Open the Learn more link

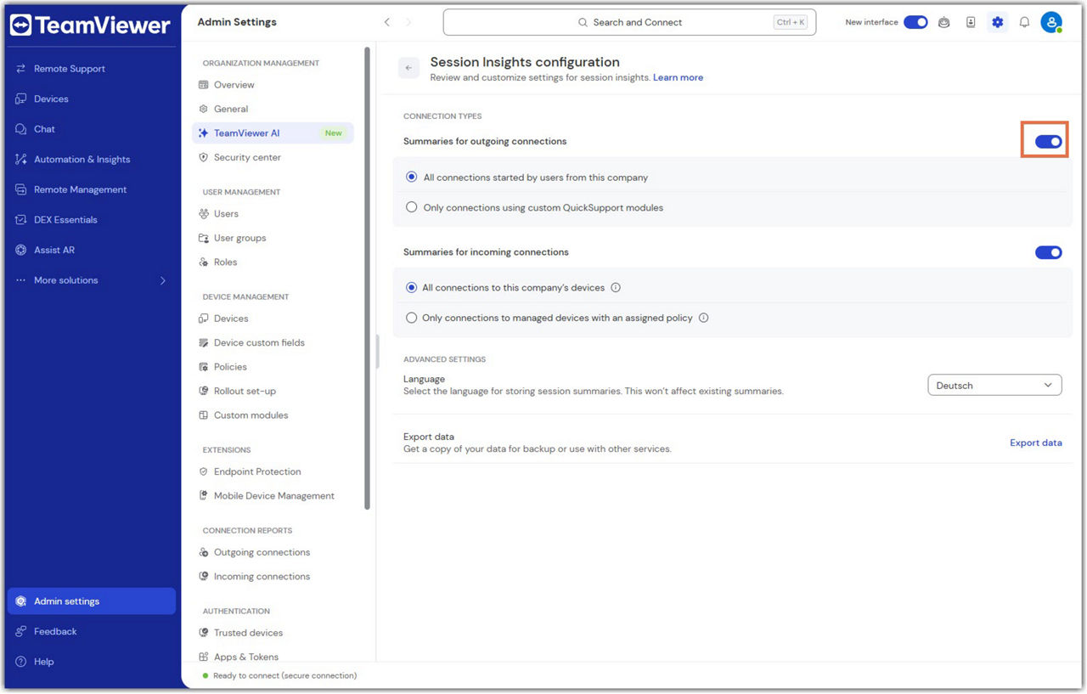pos(678,77)
